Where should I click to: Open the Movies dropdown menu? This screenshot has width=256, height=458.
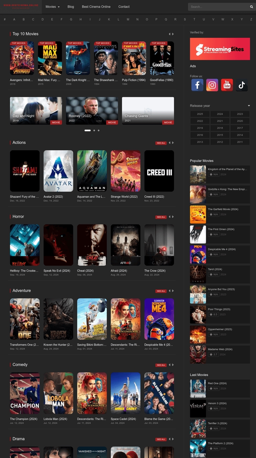pos(52,7)
